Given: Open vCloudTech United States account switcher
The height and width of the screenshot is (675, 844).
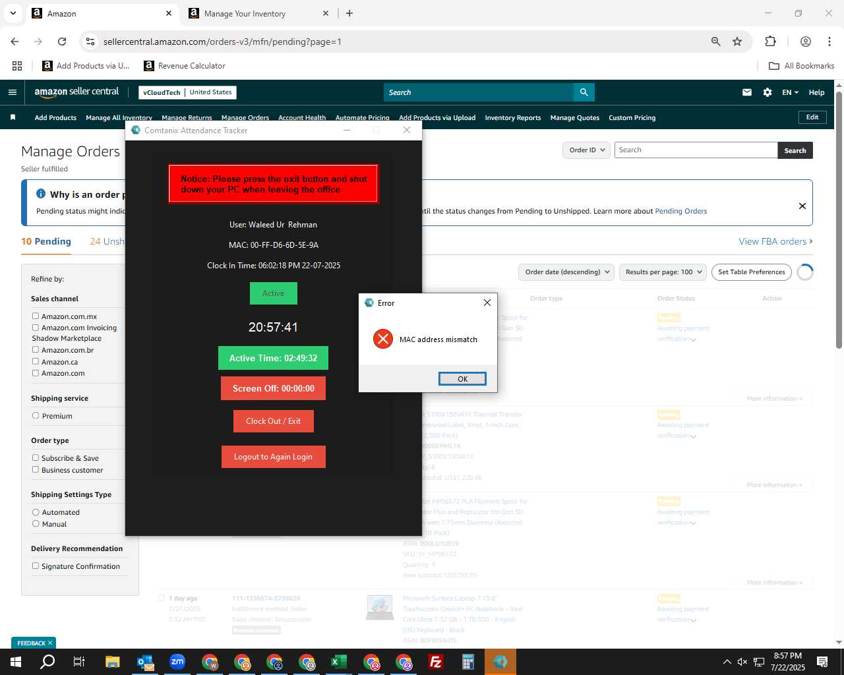Looking at the screenshot, I should click(187, 92).
